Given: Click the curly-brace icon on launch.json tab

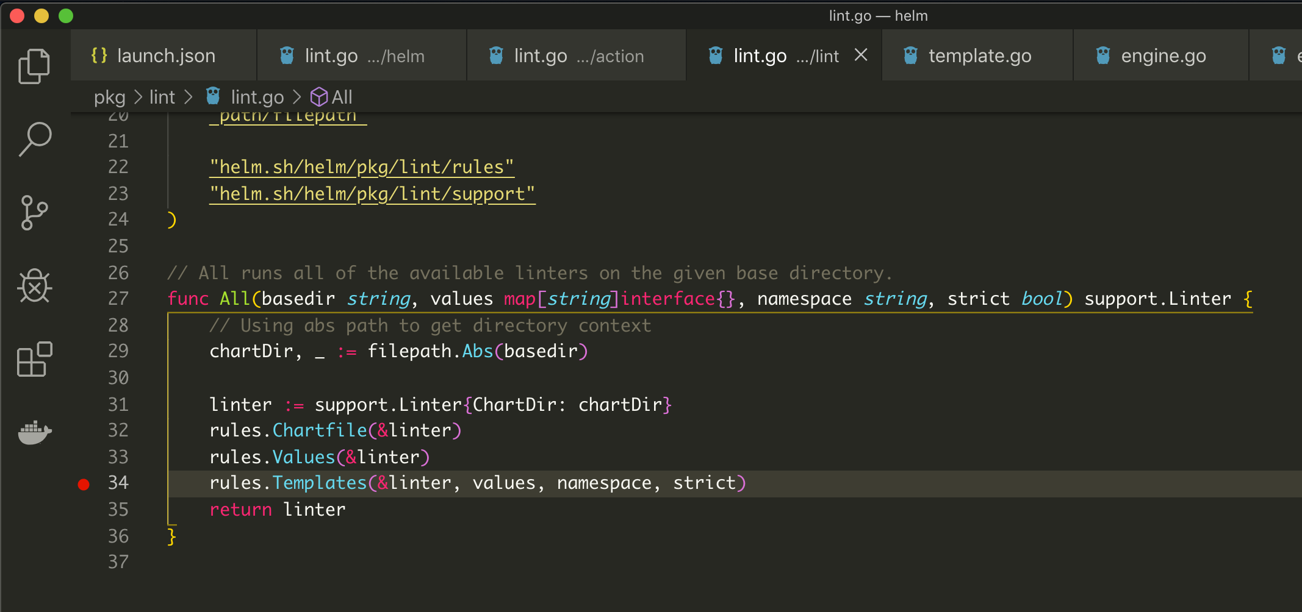Looking at the screenshot, I should point(99,55).
